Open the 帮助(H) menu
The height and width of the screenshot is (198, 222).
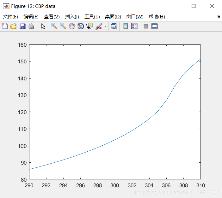coord(157,17)
